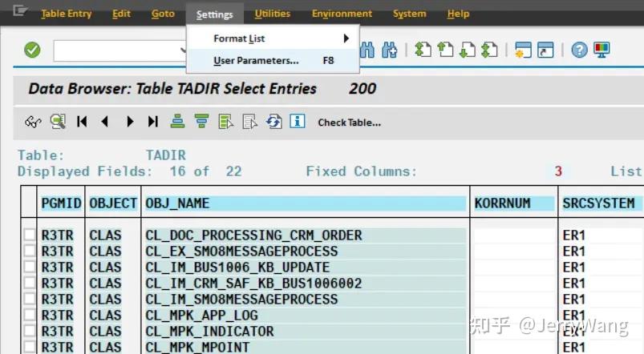Viewport: 644px width, 354px height.
Task: Open the Table Entry menu
Action: pos(66,14)
